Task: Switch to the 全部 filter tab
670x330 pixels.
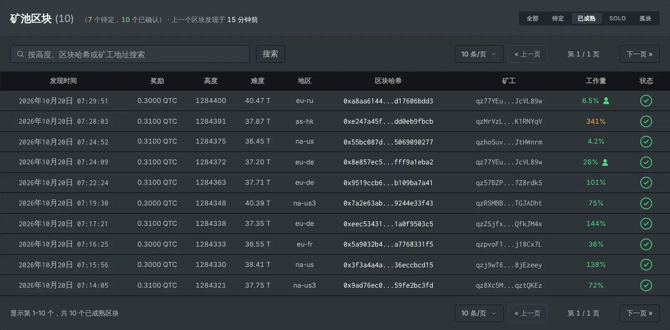Action: click(x=533, y=18)
